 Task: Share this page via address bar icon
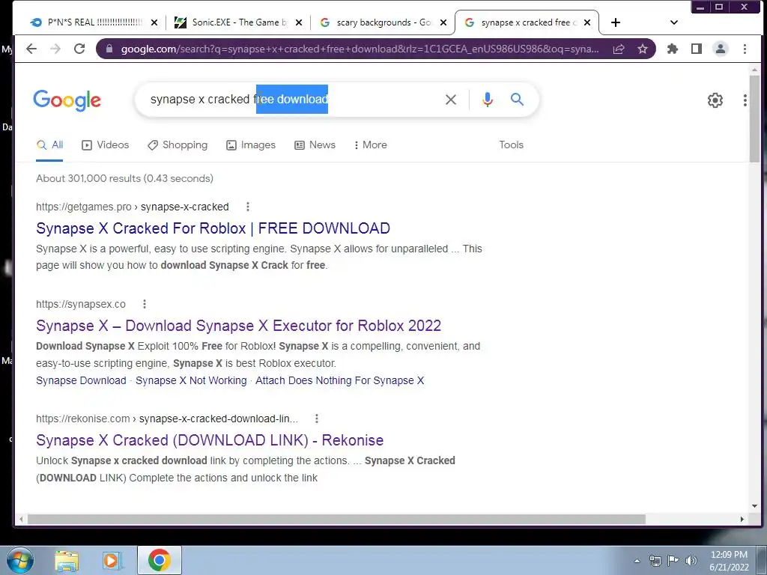[618, 49]
